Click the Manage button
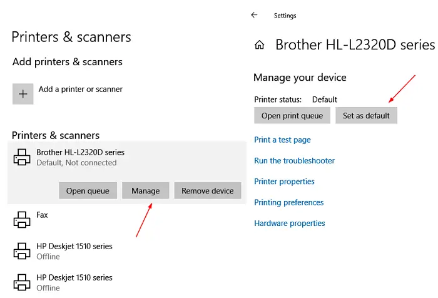The width and height of the screenshot is (438, 298). [146, 191]
